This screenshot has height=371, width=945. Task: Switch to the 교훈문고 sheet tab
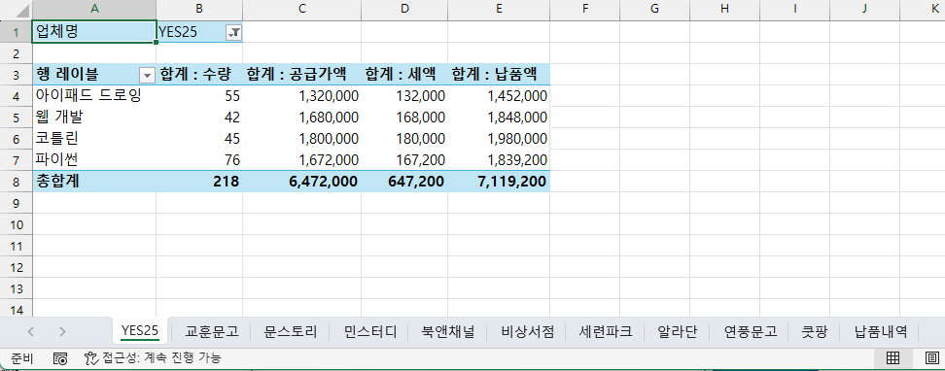[x=212, y=331]
